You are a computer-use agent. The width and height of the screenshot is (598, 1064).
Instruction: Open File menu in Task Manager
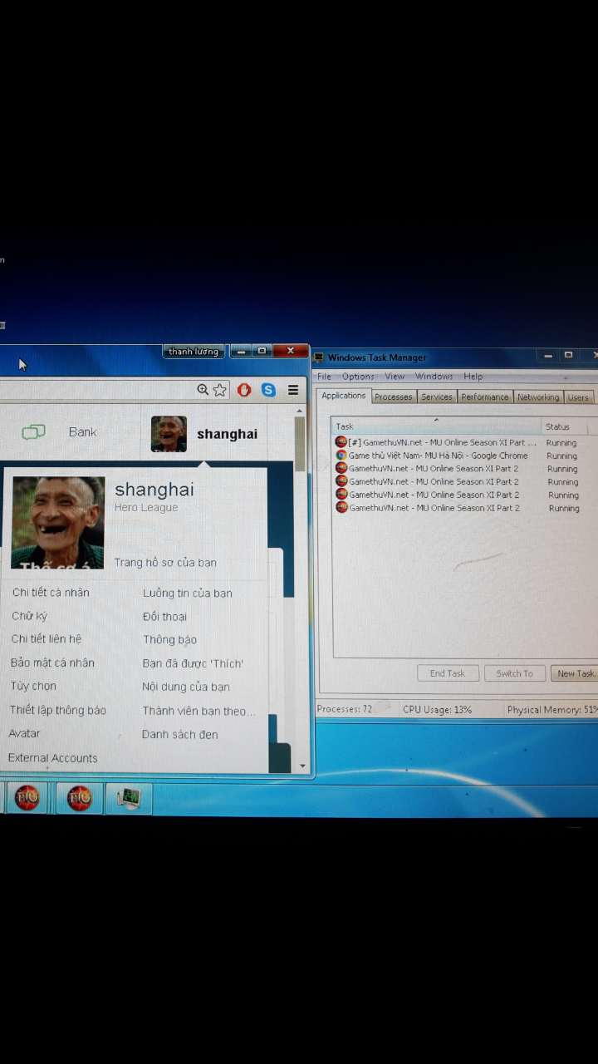(x=324, y=377)
